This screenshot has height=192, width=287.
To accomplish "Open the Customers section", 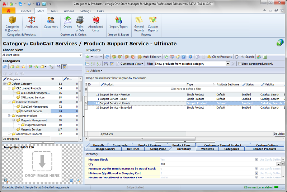I will point(51,22).
